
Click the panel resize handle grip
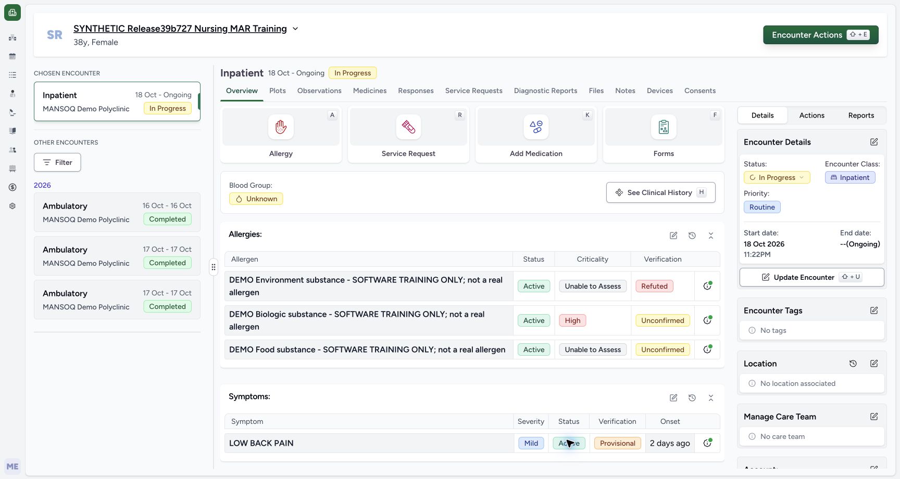[214, 267]
